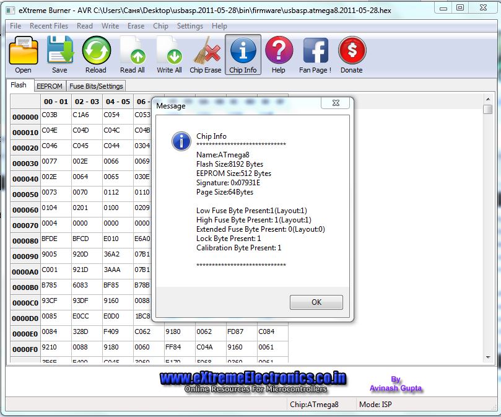501x417 pixels.
Task: Click the application icon in title bar
Action: (11, 11)
